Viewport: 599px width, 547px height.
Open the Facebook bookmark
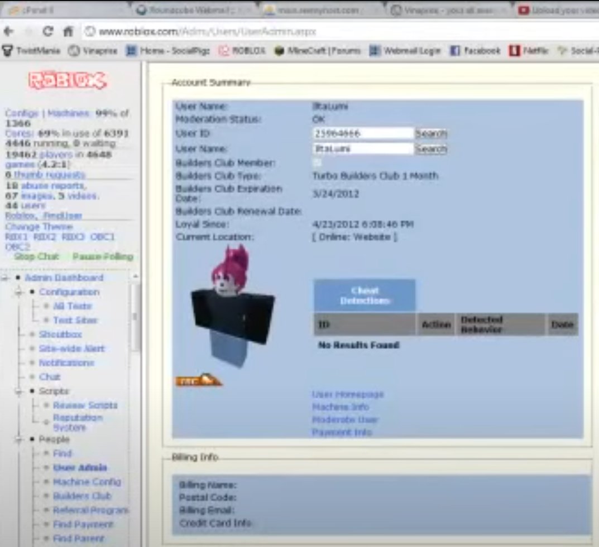pos(475,50)
